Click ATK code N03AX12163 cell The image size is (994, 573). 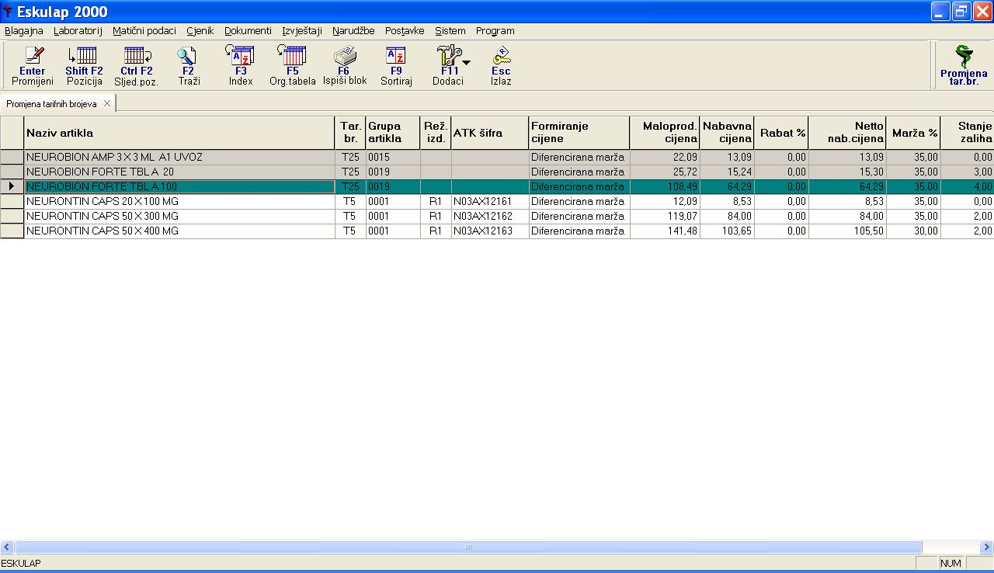(x=490, y=231)
